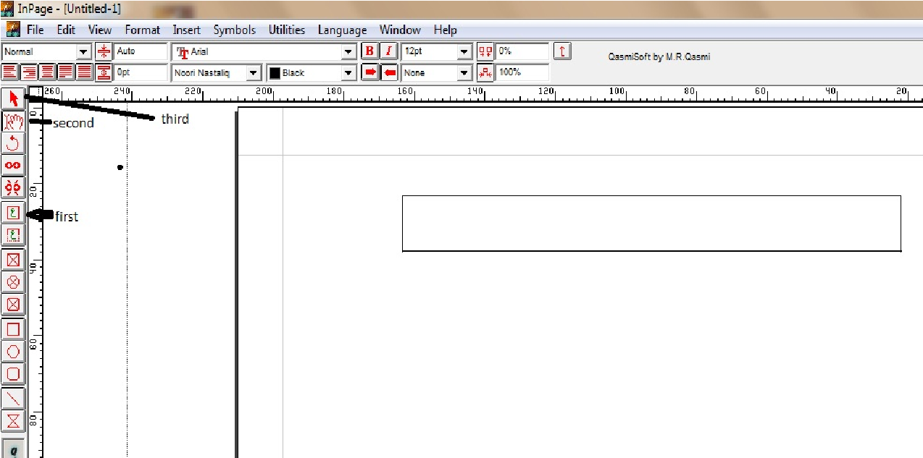Pick the diagonal line drawing tool
The width and height of the screenshot is (923, 458).
point(13,399)
